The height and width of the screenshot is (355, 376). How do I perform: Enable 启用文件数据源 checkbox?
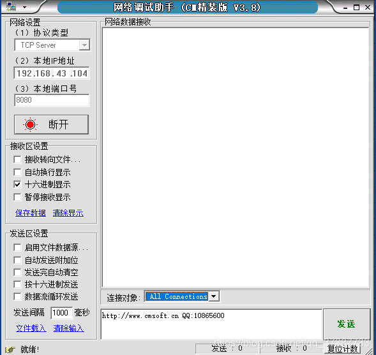[17, 247]
